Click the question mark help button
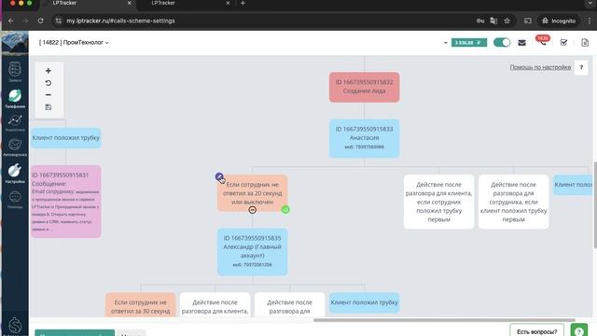The width and height of the screenshot is (597, 336). (x=581, y=67)
